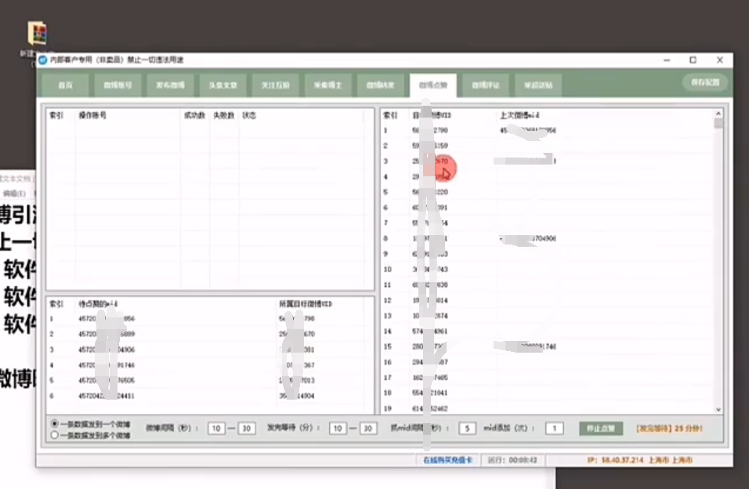Switch to the 采集博主 tab
This screenshot has height=489, width=749.
pos(328,85)
